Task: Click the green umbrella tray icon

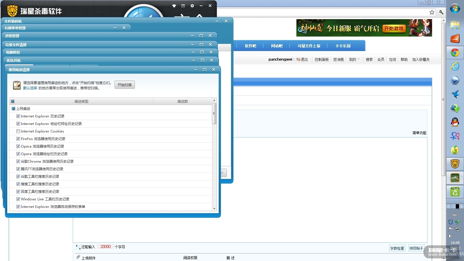Action: click(458, 222)
